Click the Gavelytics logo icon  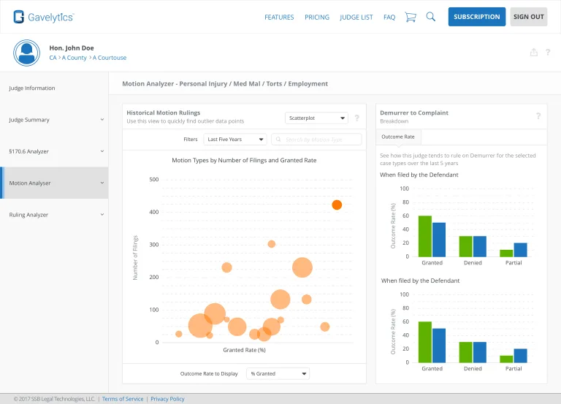(19, 17)
